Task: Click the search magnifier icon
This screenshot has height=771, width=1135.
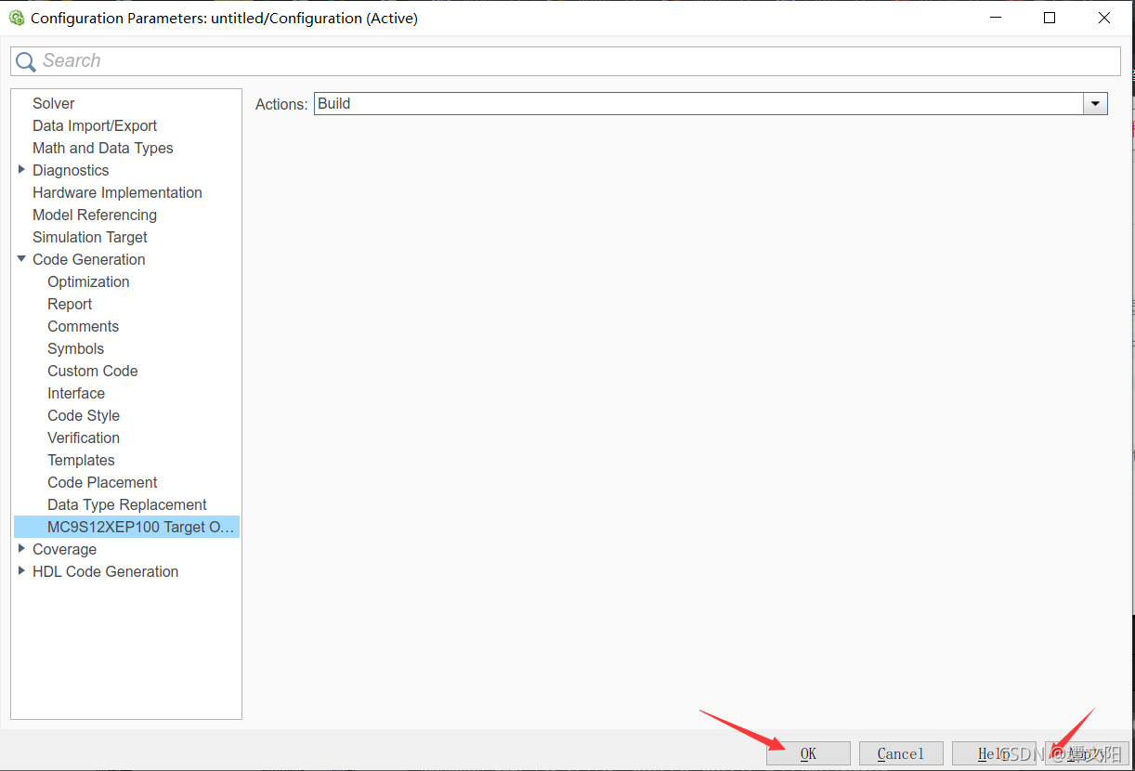Action: pos(26,61)
